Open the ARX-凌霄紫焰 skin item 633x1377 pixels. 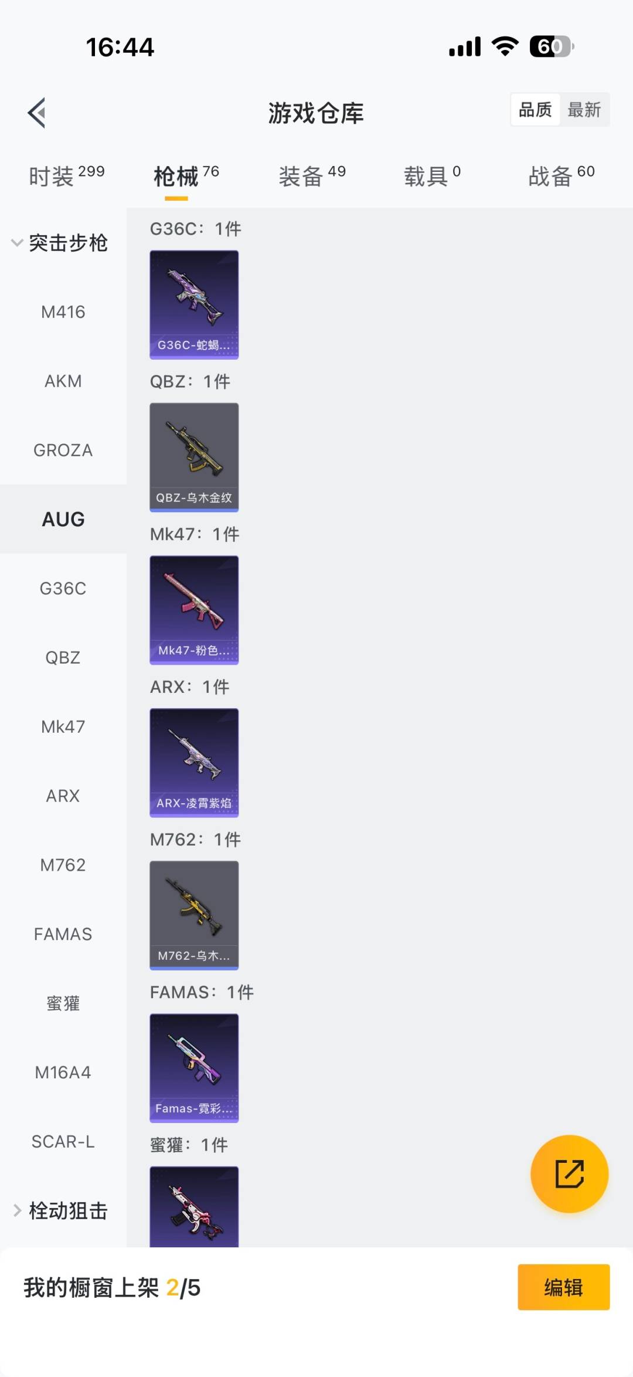pyautogui.click(x=194, y=762)
